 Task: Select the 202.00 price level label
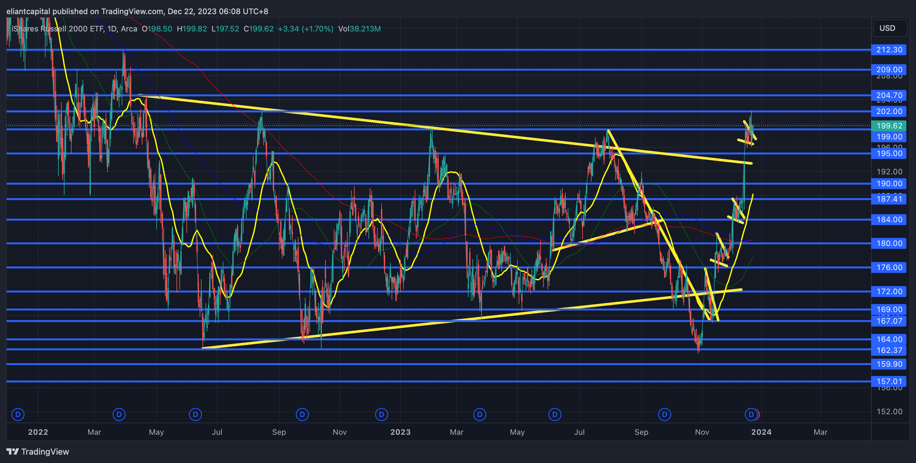pos(889,111)
